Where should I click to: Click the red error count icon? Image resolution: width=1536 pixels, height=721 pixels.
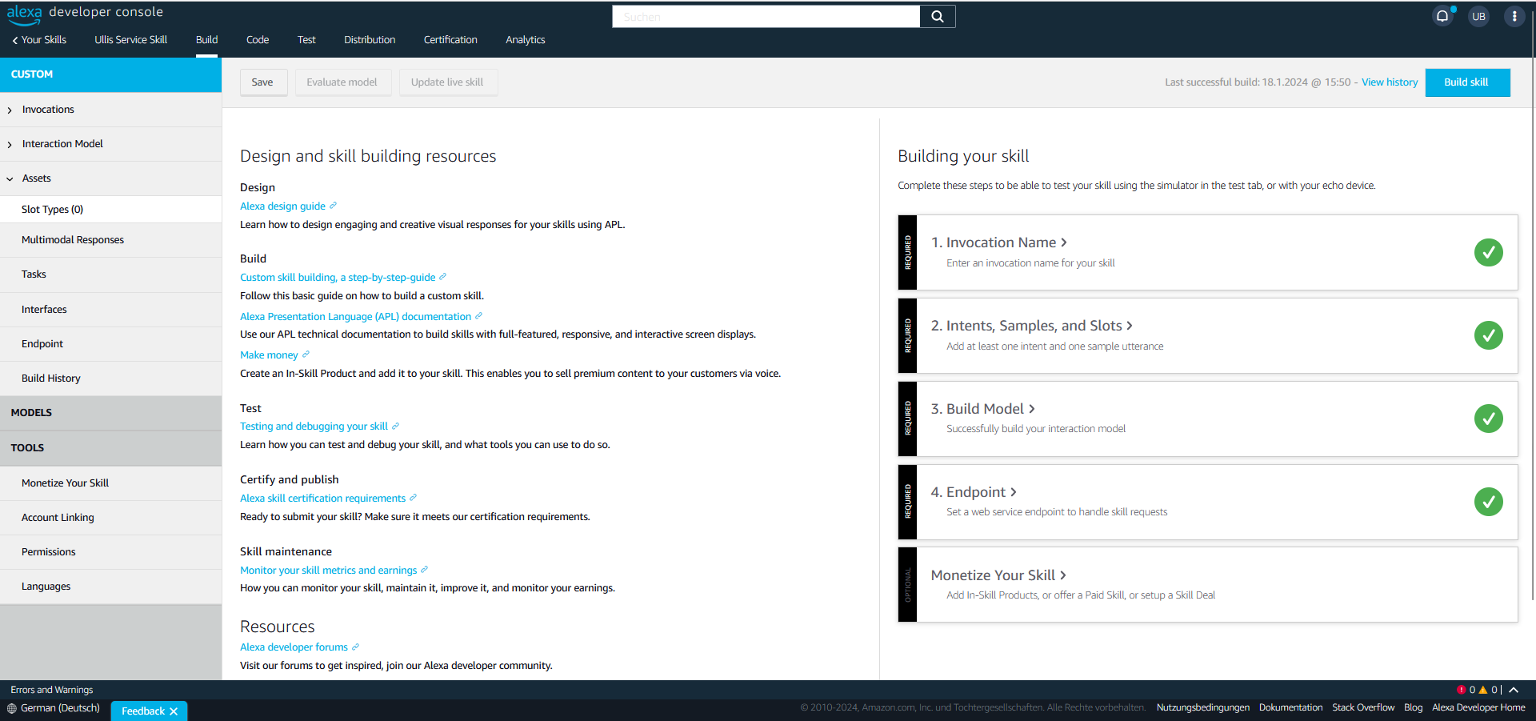(1461, 690)
